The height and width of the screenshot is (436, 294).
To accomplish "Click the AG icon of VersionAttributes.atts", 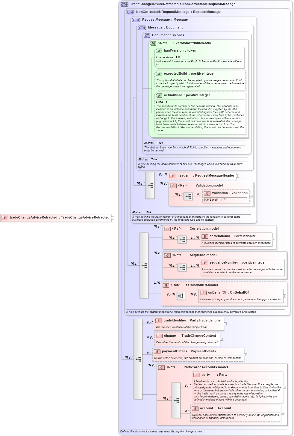I will coord(153,43).
